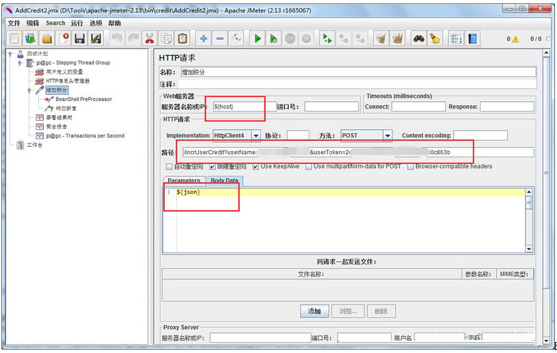Reset search with the yellow broom icon
Image resolution: width=557 pixels, height=353 pixels.
pyautogui.click(x=435, y=38)
